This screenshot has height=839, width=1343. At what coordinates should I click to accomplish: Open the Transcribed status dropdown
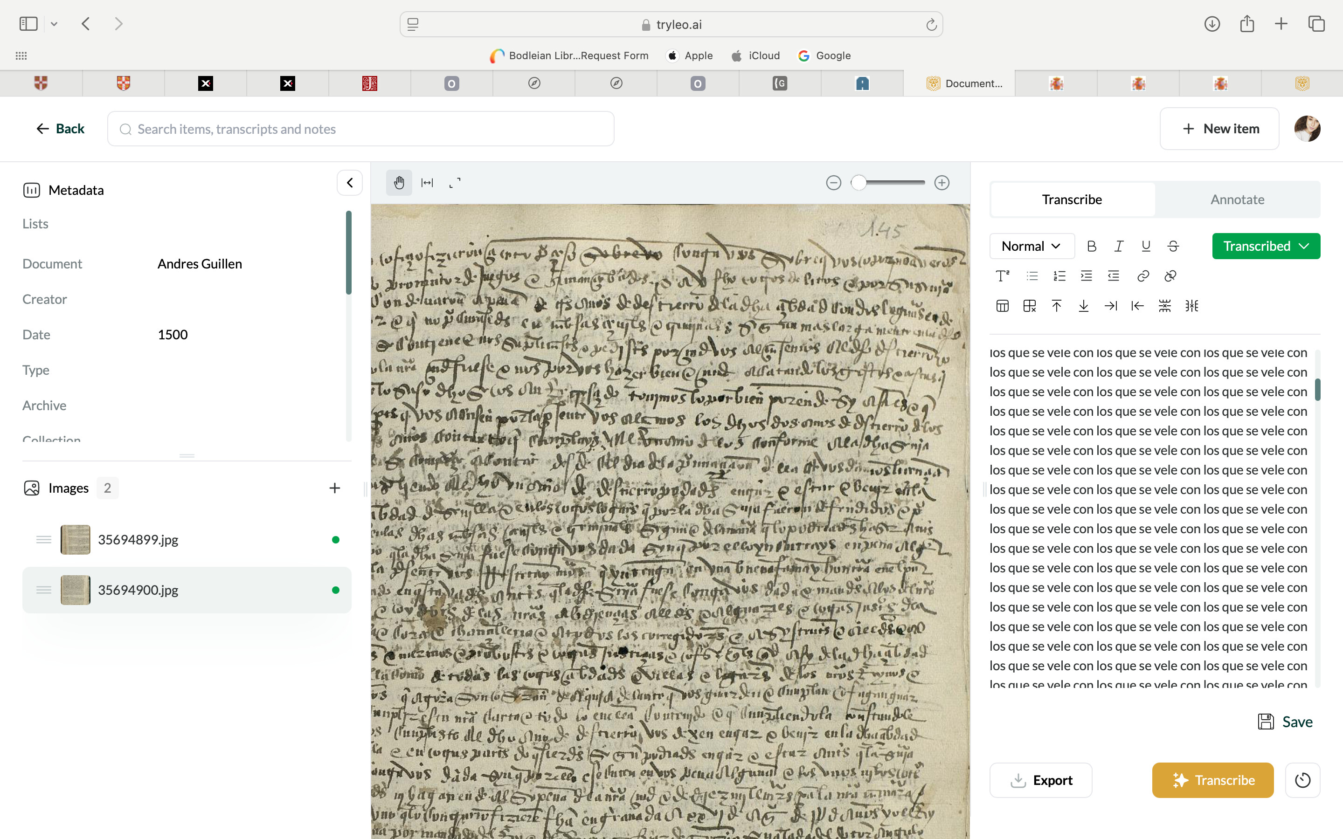tap(1265, 246)
